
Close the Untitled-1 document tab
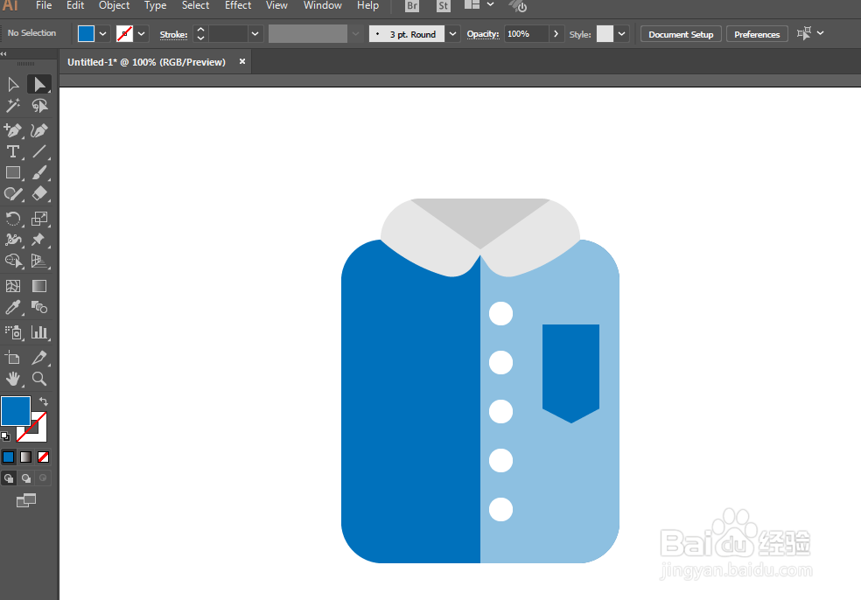(x=242, y=61)
